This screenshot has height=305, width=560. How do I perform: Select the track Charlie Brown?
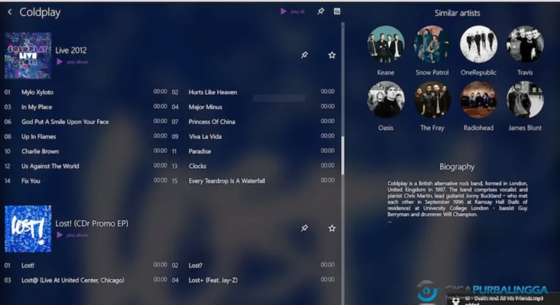(40, 152)
